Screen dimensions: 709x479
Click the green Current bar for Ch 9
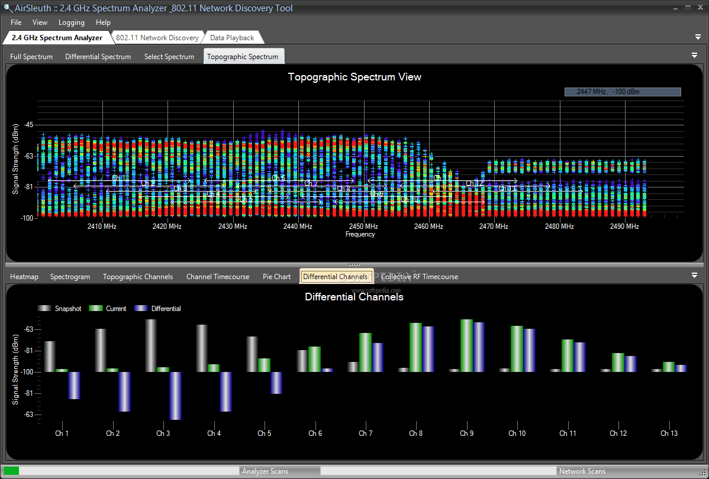[466, 346]
